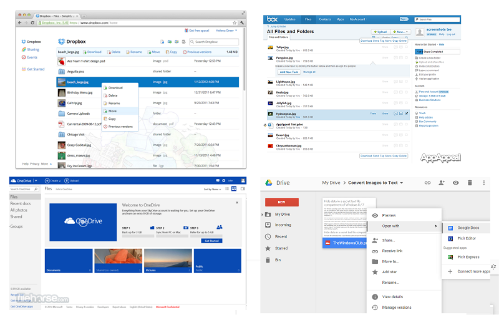Open the Box New... dropdown button
The width and height of the screenshot is (499, 315).
(x=400, y=32)
